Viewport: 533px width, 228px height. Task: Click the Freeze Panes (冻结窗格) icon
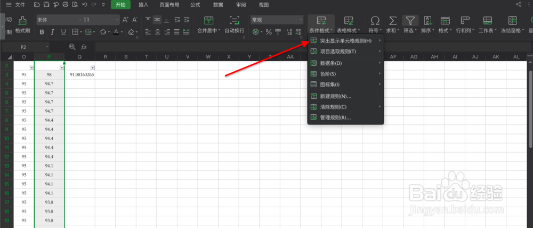point(513,21)
